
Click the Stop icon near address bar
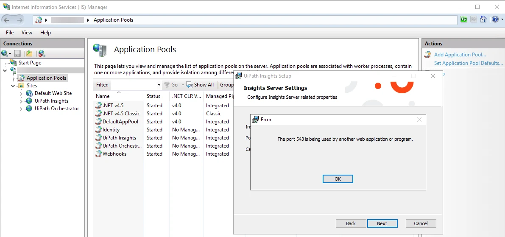tap(474, 20)
